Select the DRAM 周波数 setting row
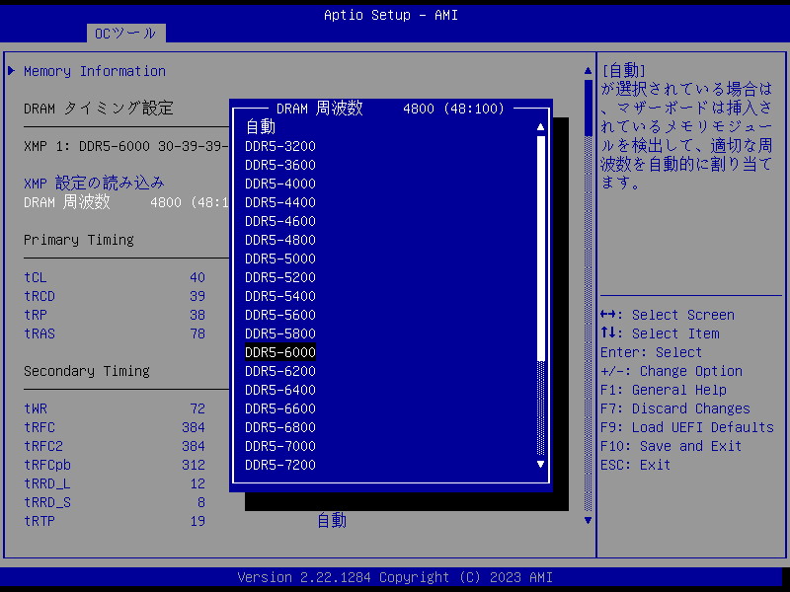The image size is (790, 592). pos(126,202)
